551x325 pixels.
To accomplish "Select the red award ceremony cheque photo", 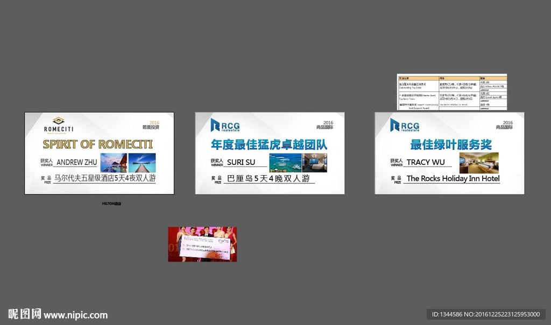I will (x=202, y=244).
